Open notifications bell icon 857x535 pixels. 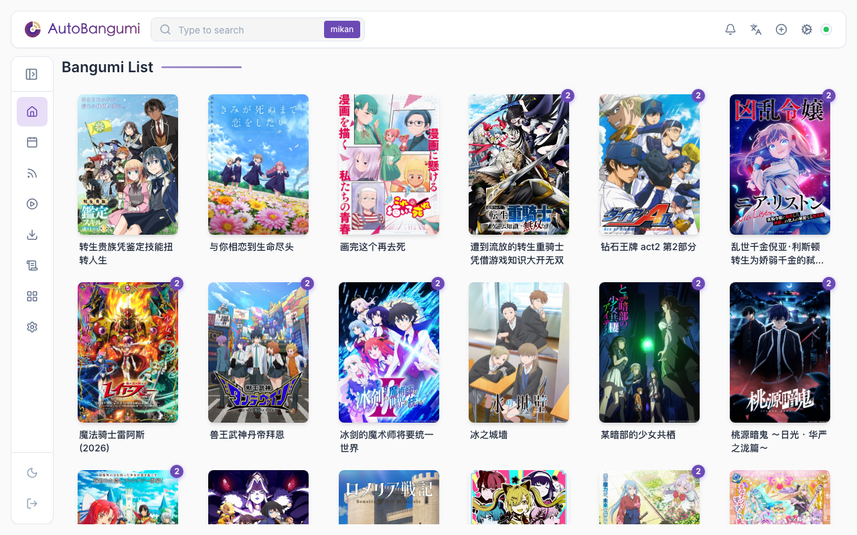click(730, 29)
